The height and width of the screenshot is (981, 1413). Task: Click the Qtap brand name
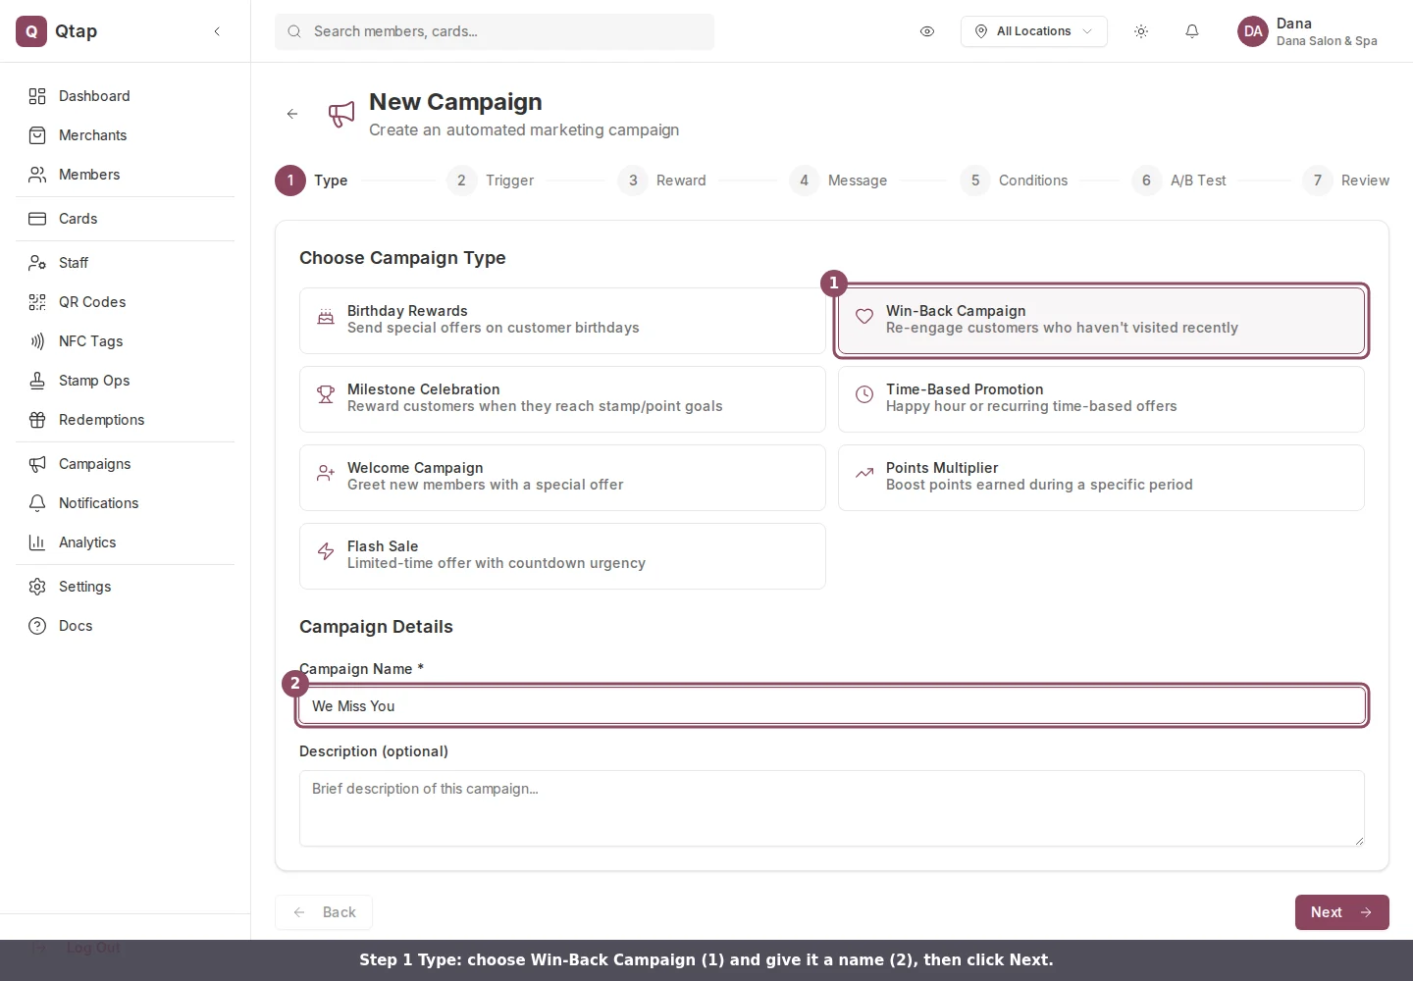coord(77,31)
